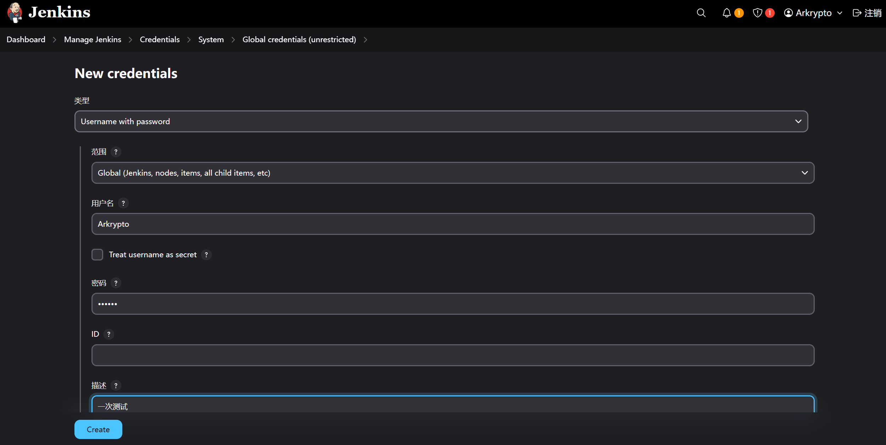
Task: Open the notifications bell icon
Action: 726,13
